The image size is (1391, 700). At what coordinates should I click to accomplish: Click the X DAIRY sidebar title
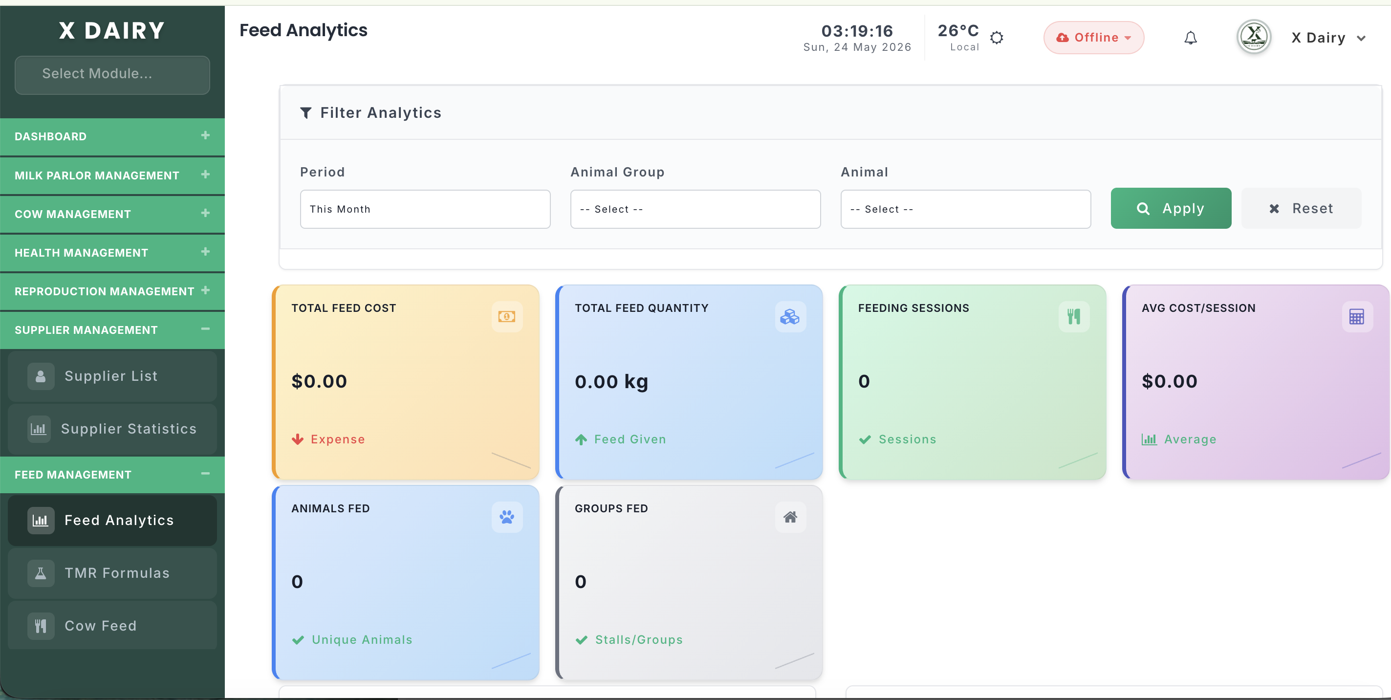pyautogui.click(x=112, y=31)
